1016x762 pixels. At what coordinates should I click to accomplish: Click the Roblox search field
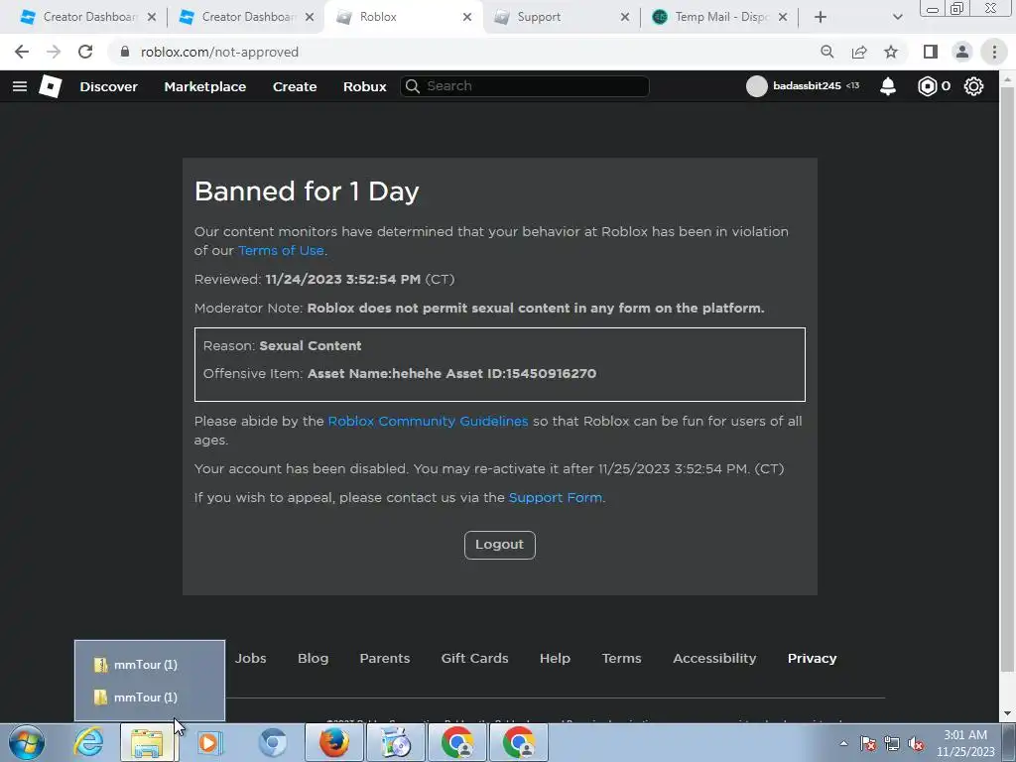tap(525, 86)
